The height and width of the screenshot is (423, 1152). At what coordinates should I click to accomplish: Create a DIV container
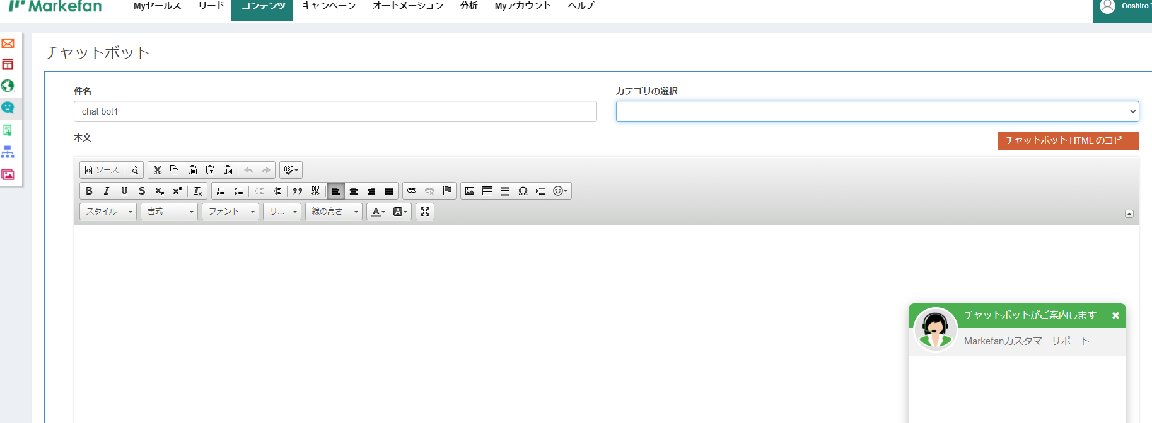pos(315,191)
